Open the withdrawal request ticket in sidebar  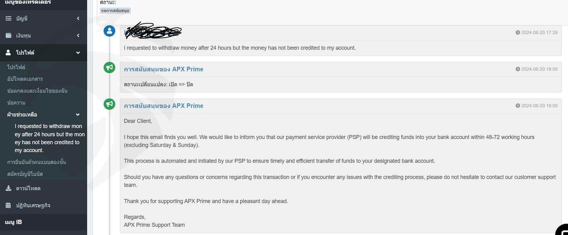click(49, 138)
